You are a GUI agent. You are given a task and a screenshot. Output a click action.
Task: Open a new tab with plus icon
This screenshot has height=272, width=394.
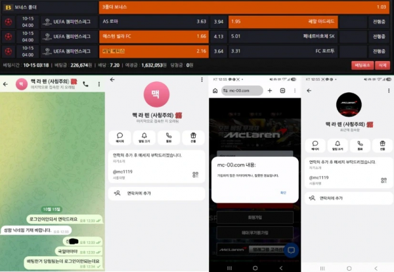270,90
